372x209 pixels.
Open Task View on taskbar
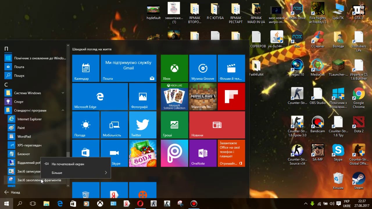coord(33,204)
